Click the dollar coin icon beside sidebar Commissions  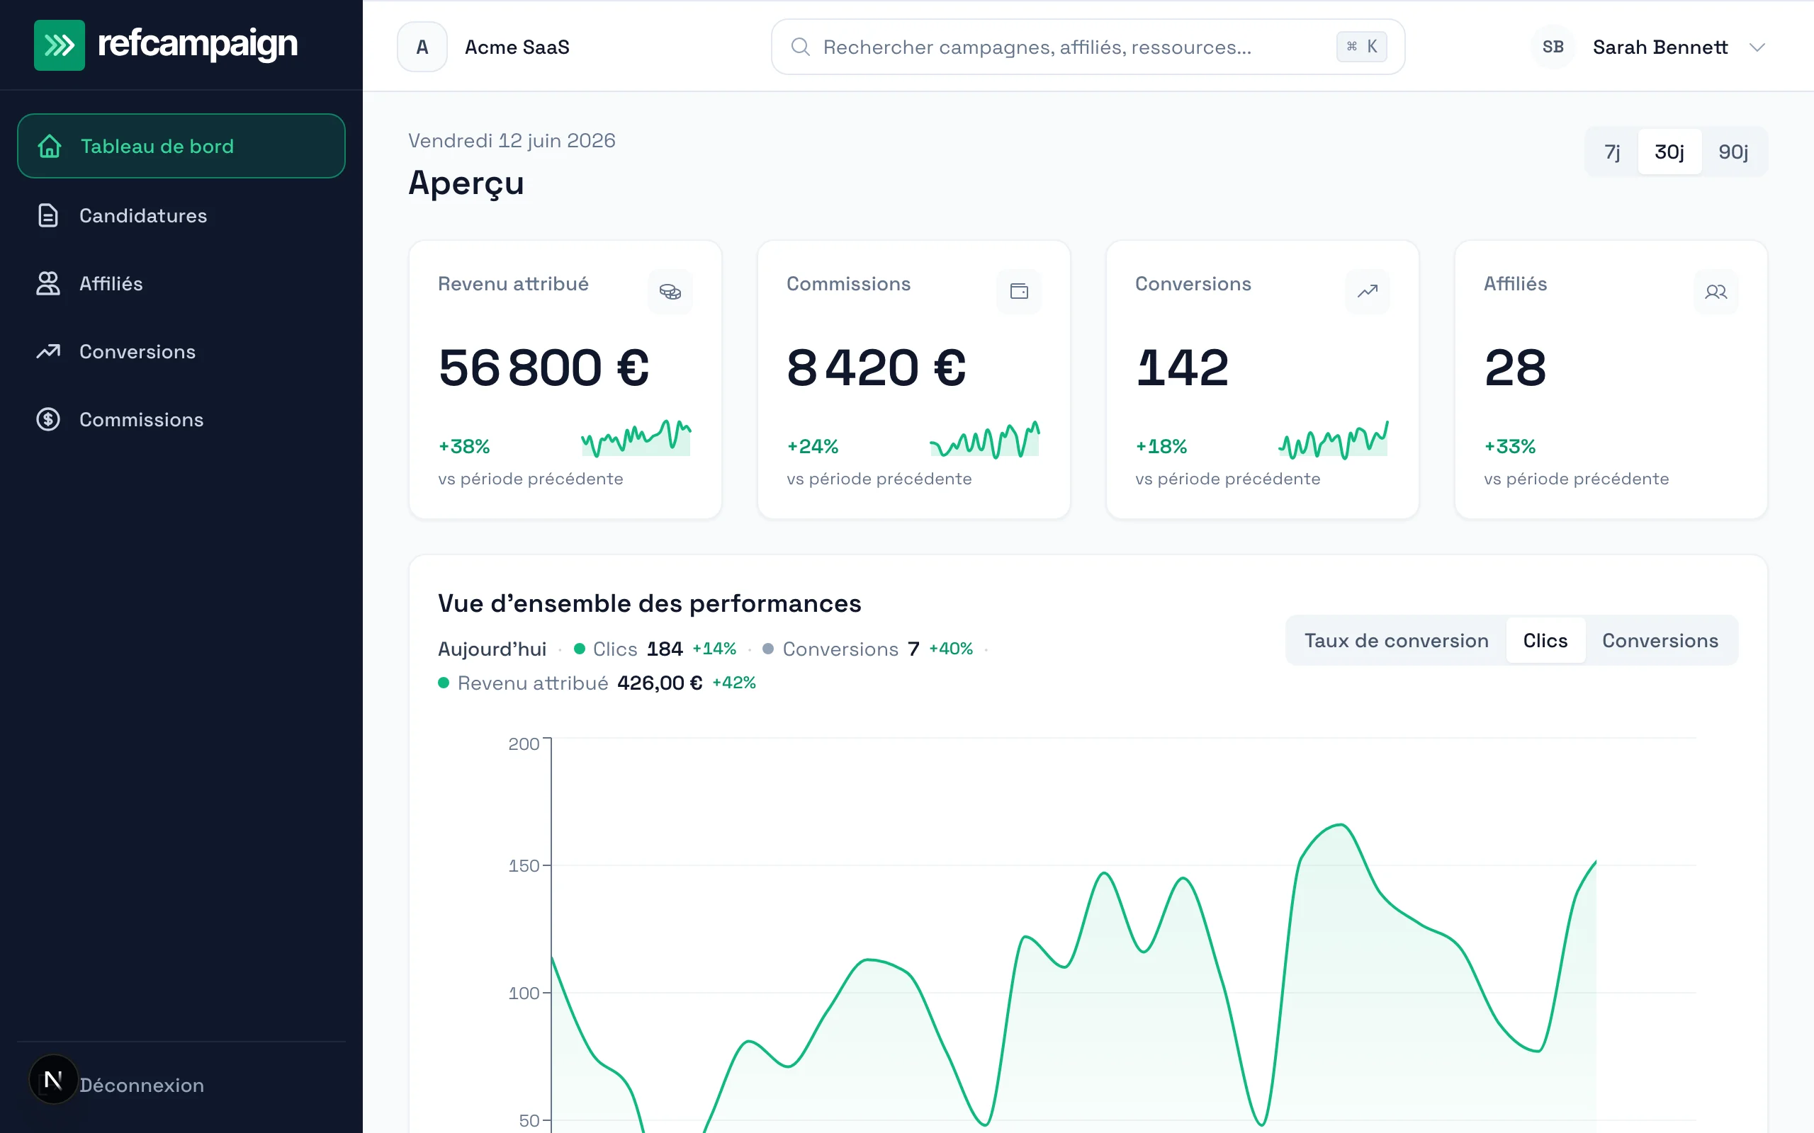point(48,419)
